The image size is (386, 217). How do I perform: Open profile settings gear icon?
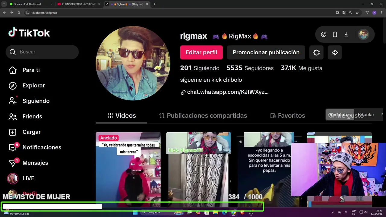tap(316, 52)
